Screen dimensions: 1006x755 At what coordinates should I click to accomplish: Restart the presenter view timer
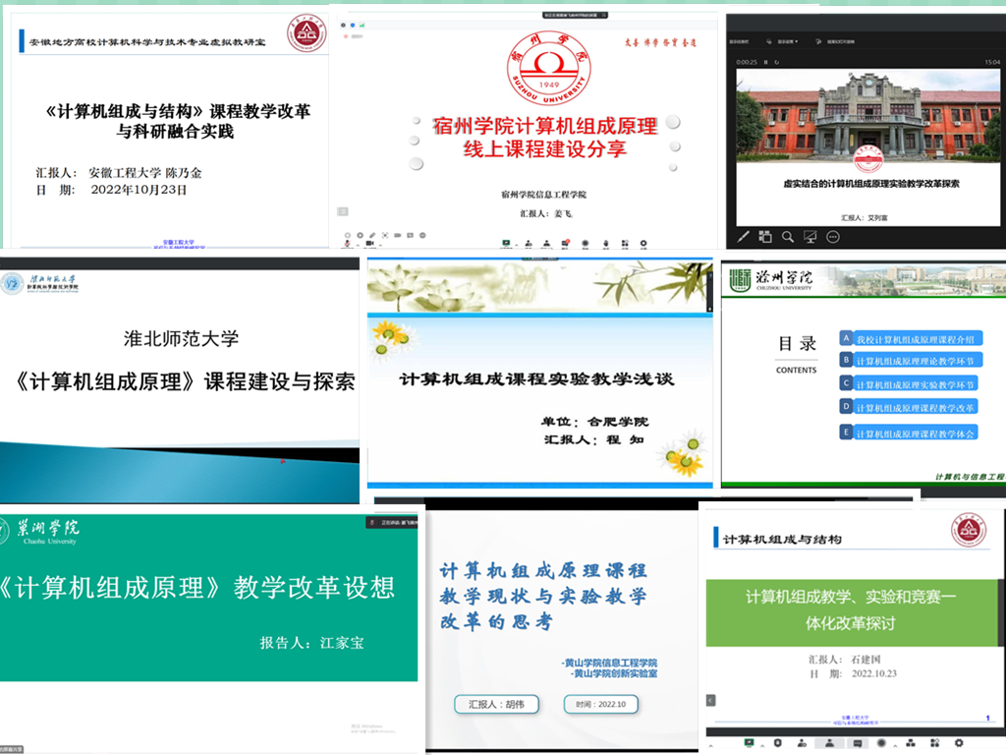click(x=774, y=61)
